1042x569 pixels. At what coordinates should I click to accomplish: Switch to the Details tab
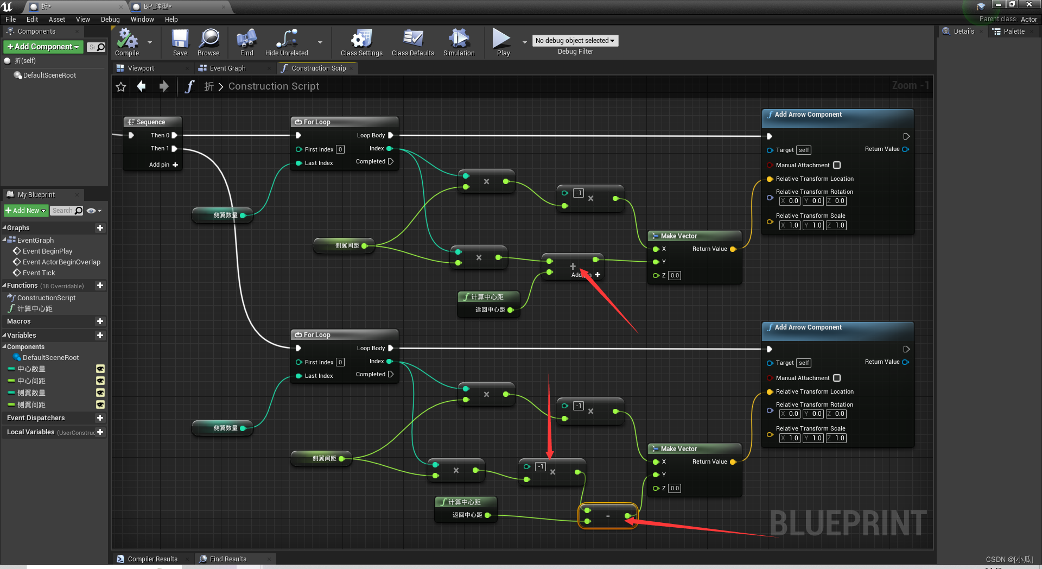point(964,31)
